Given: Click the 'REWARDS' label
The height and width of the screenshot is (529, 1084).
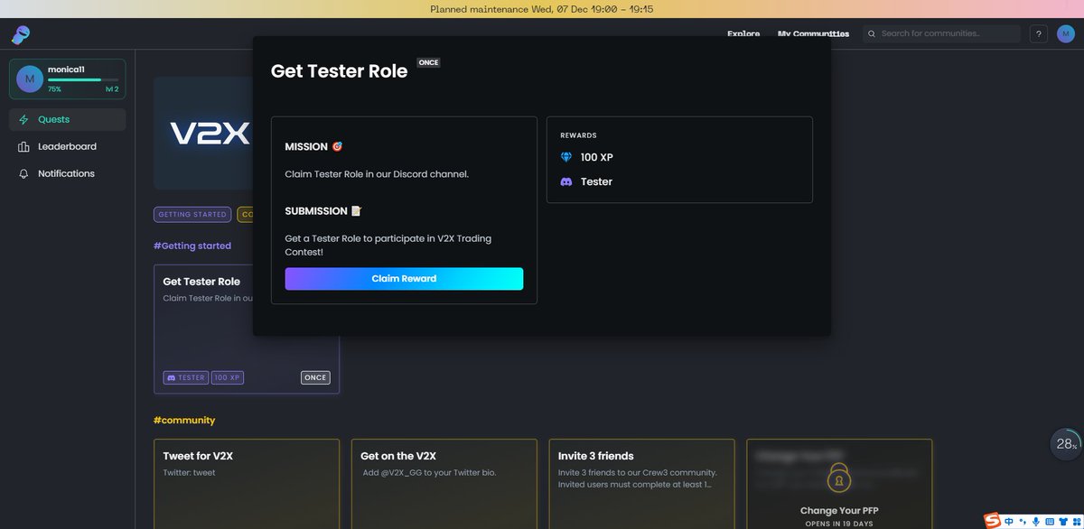Looking at the screenshot, I should click(x=578, y=135).
